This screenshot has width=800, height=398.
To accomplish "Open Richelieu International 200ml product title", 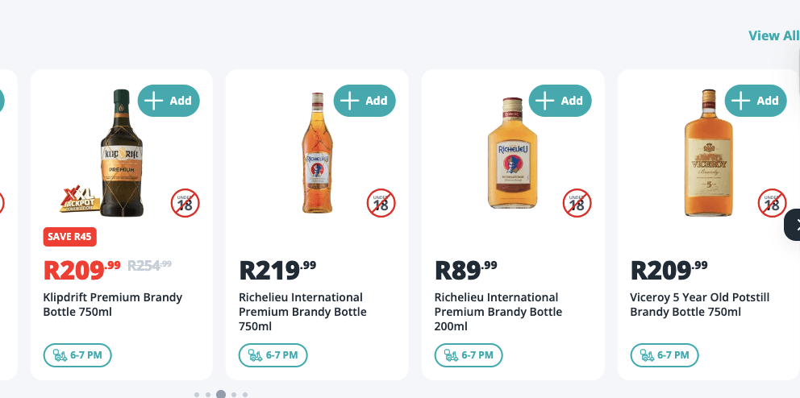I will point(498,312).
